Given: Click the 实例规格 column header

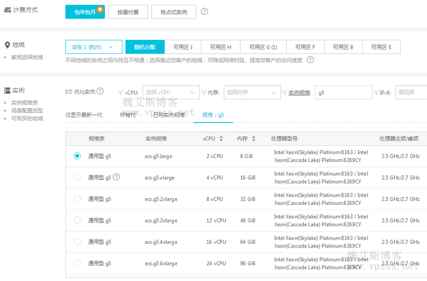Looking at the screenshot, I should point(156,138).
